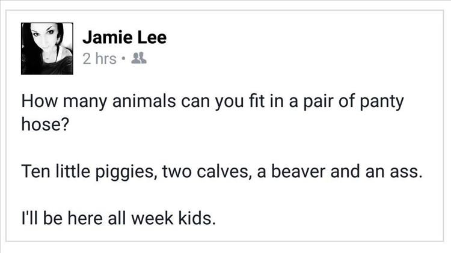Open Jamie Lee's profile picture
The height and width of the screenshot is (253, 451).
click(47, 49)
